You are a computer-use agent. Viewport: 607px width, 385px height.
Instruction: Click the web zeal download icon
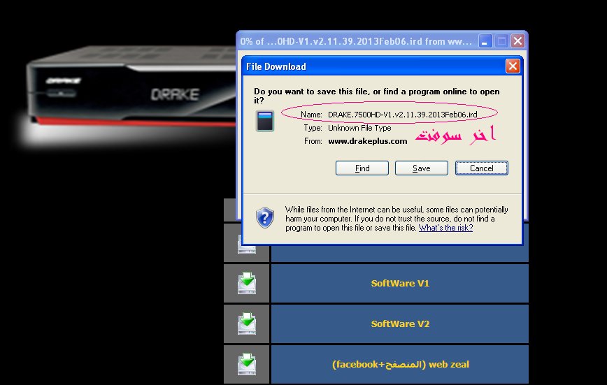247,364
